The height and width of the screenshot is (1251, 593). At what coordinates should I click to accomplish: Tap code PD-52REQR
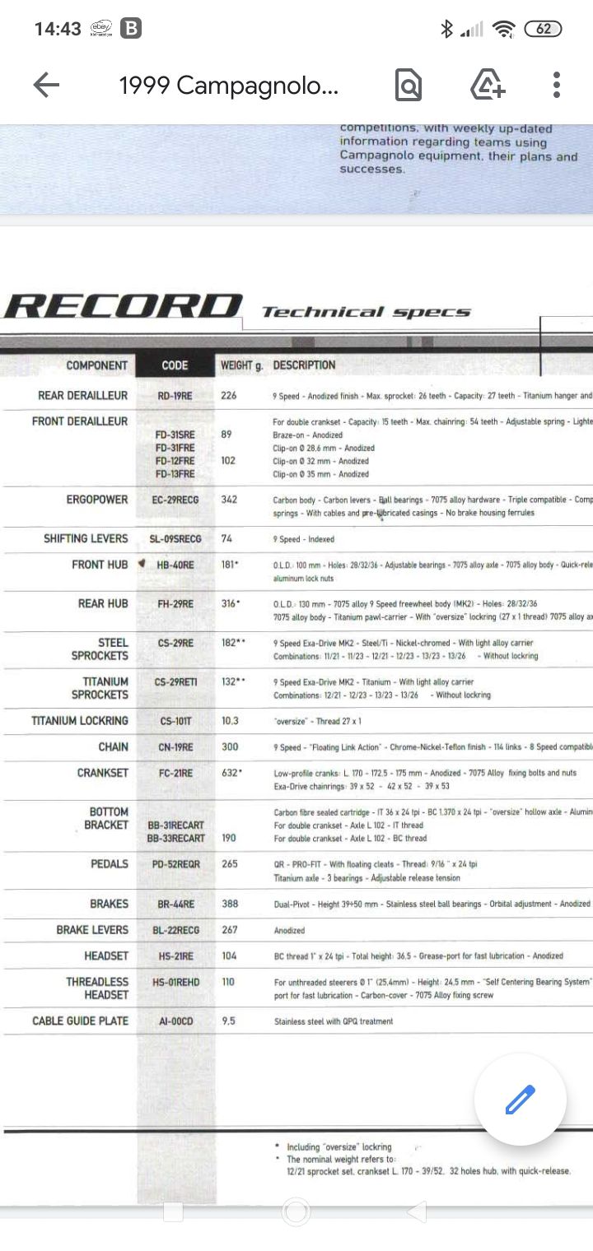[175, 865]
